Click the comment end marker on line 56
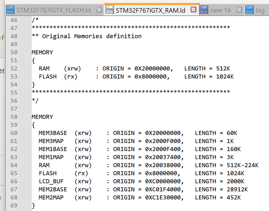The image size is (269, 211). 35,101
